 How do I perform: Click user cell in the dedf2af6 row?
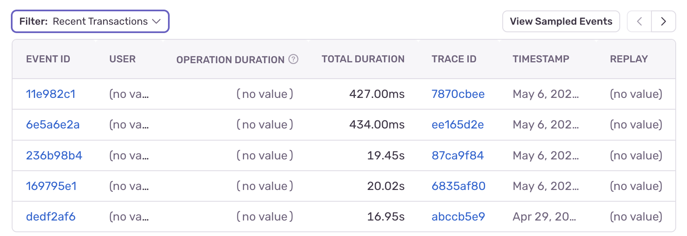tap(129, 217)
